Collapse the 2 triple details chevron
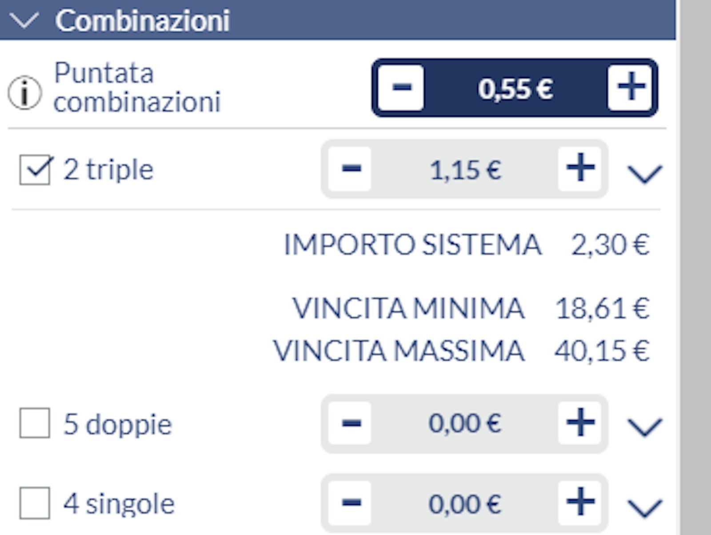Screen dimensions: 711x535 coord(644,173)
